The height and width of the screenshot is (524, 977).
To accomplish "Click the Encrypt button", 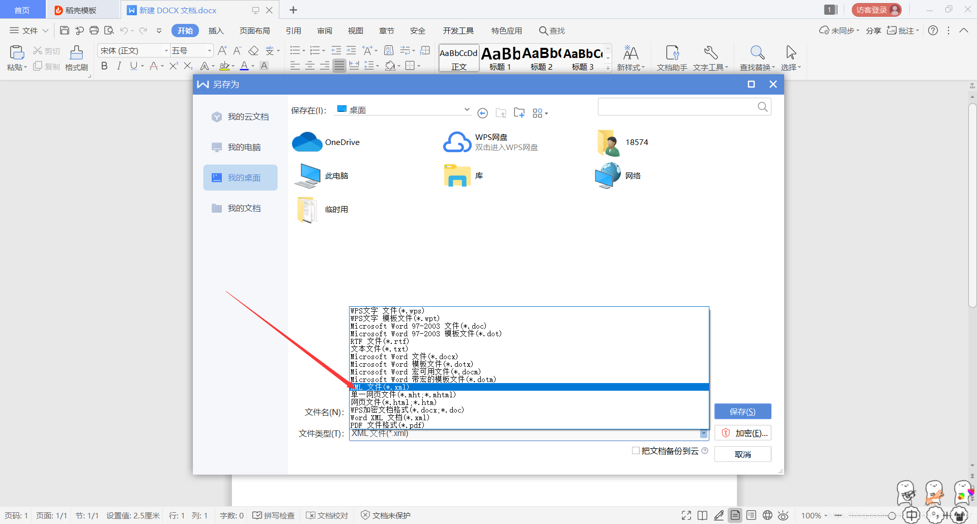I will (742, 433).
